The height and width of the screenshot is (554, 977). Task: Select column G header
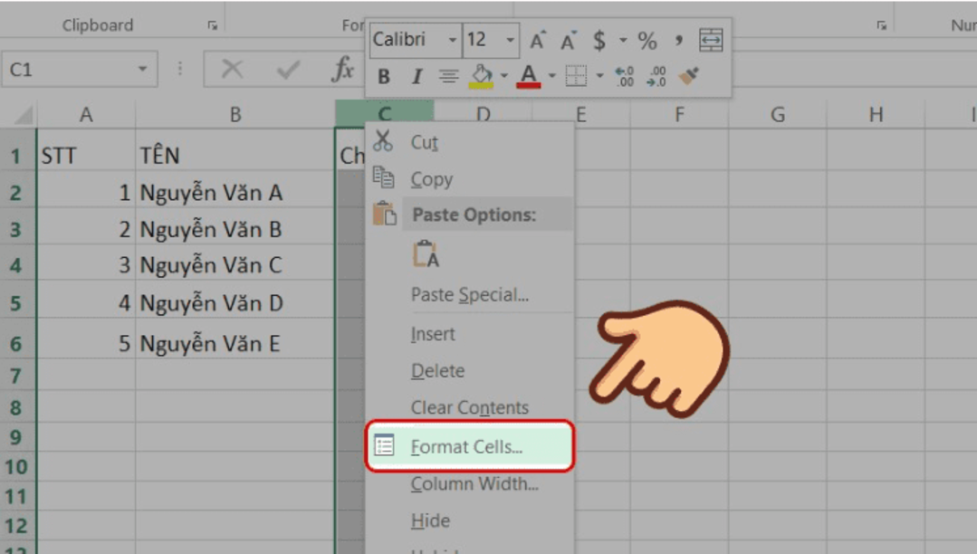pos(778,115)
